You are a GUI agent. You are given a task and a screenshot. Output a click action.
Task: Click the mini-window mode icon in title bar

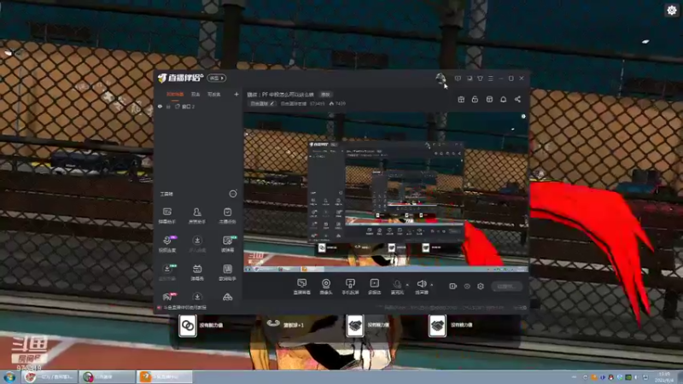pyautogui.click(x=470, y=79)
